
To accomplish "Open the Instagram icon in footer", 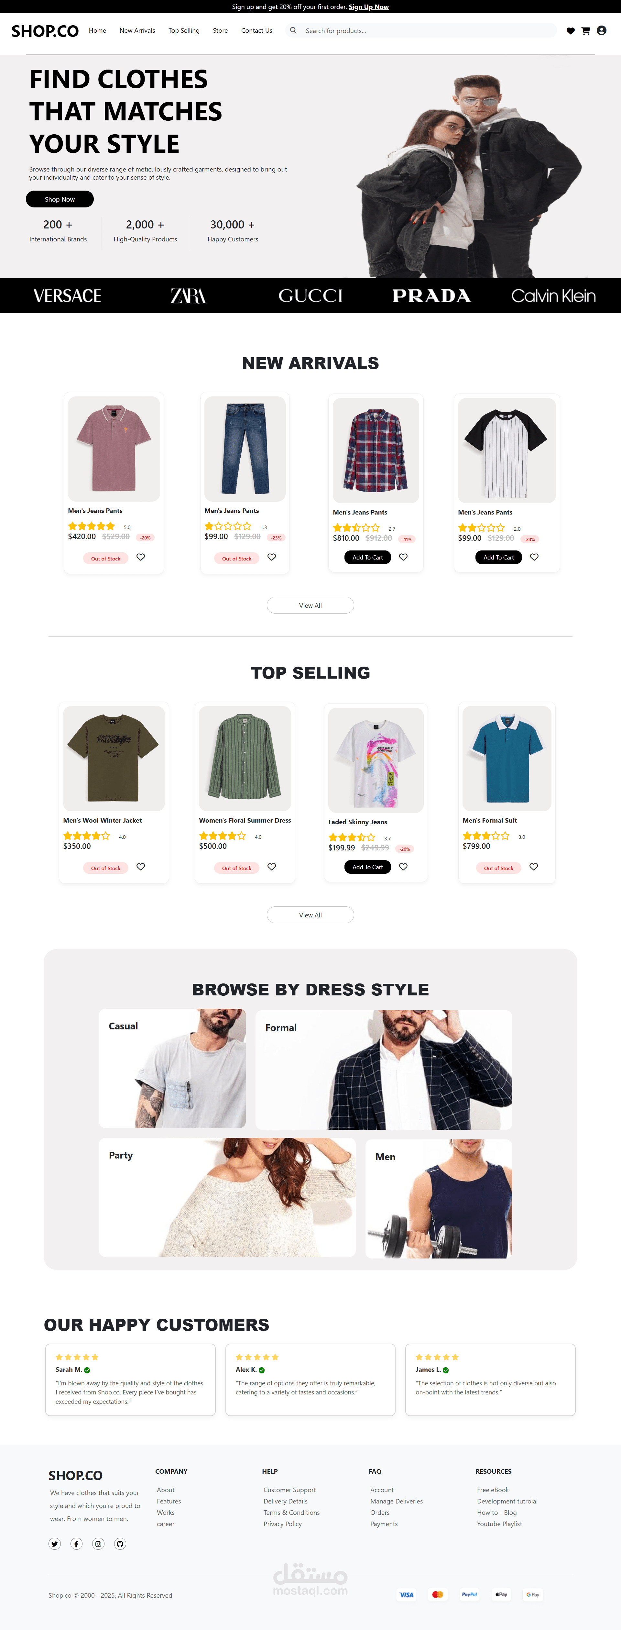I will (98, 1544).
